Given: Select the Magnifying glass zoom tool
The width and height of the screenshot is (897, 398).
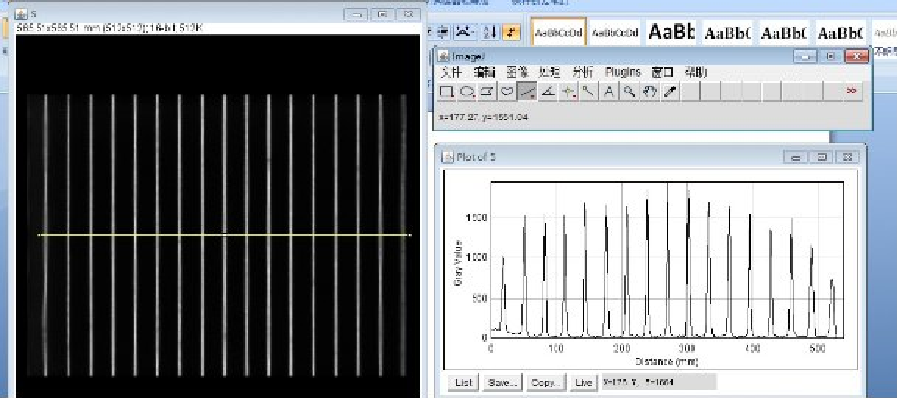Looking at the screenshot, I should [x=629, y=92].
